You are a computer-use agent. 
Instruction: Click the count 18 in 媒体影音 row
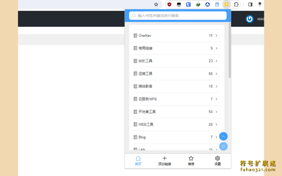[x=211, y=87]
